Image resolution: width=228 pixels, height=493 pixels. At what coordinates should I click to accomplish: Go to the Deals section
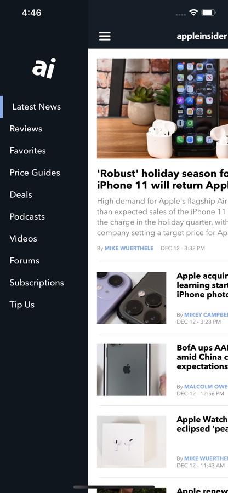[21, 195]
